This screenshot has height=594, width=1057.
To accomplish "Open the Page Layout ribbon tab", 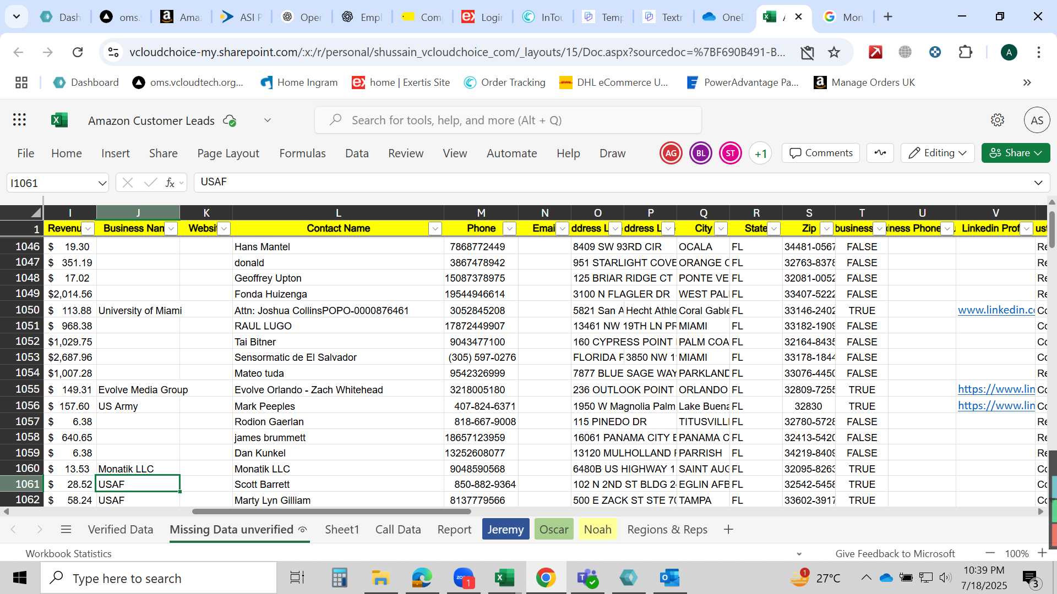I will point(228,153).
